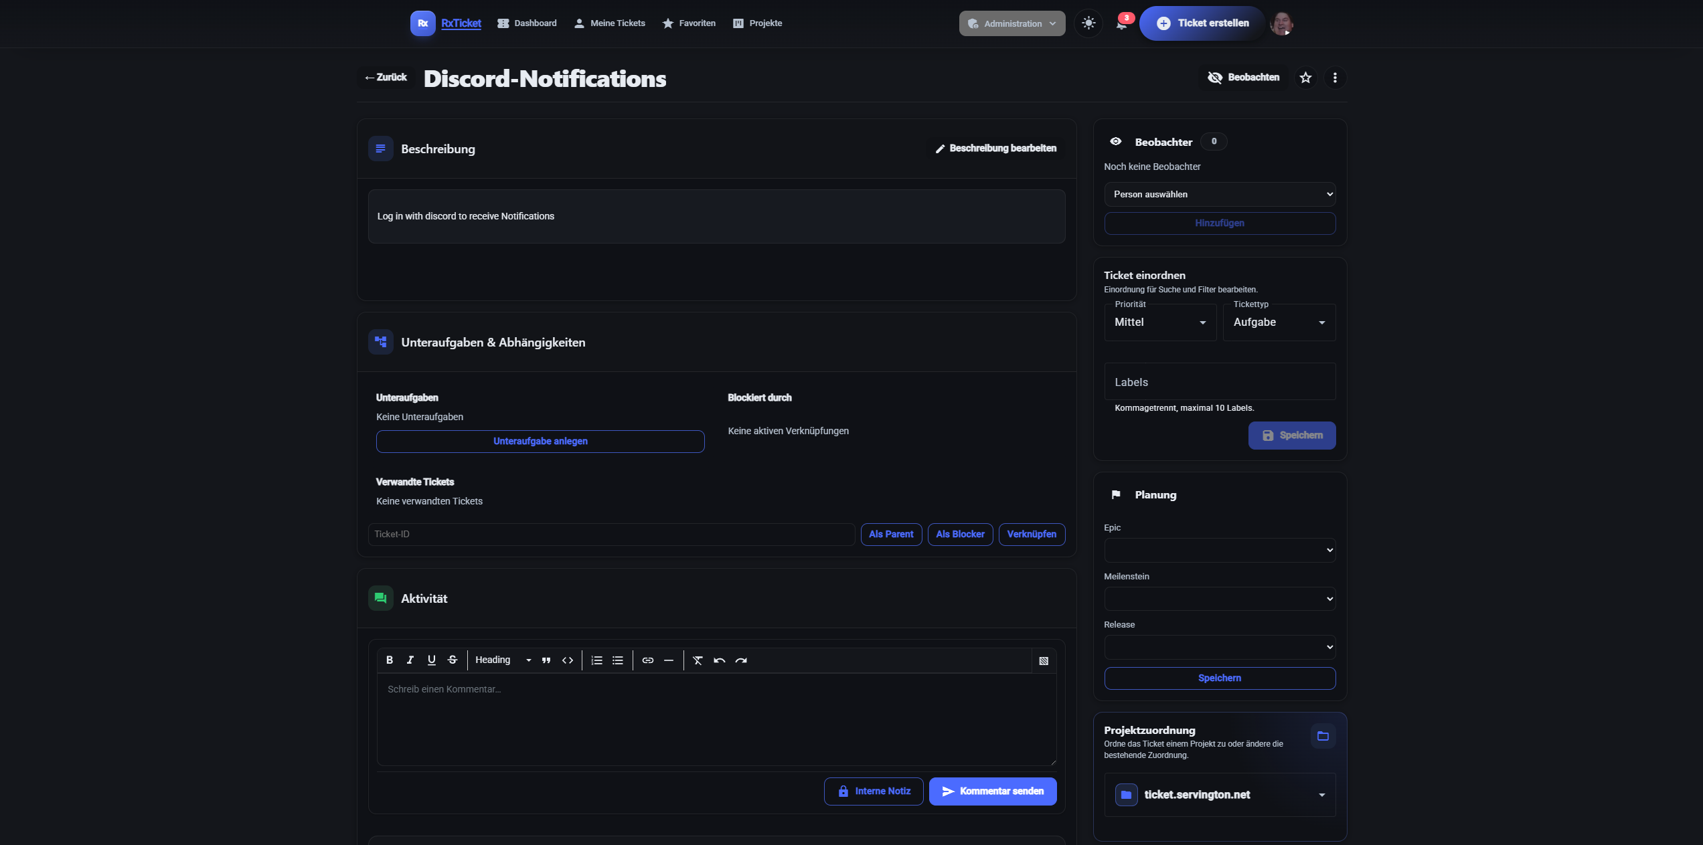Image resolution: width=1703 pixels, height=845 pixels.
Task: Clear formatting in comment editor
Action: tap(698, 660)
